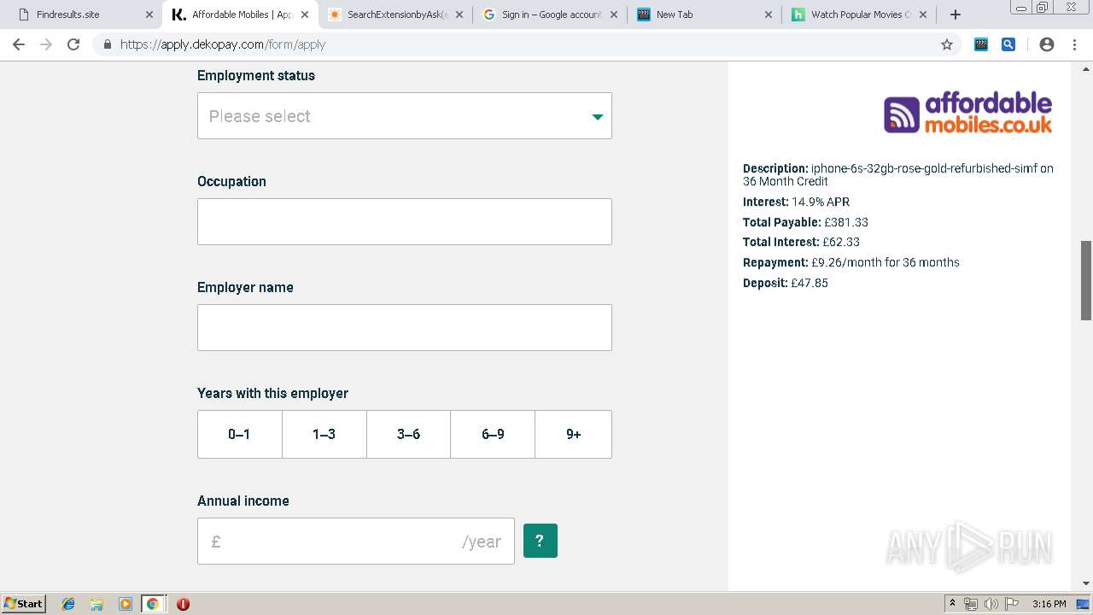View site security padlock info

107,44
